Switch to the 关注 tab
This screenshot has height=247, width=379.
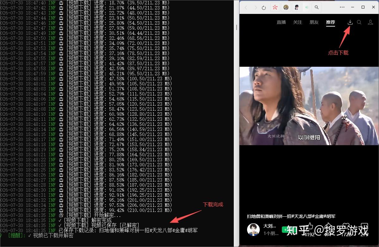click(x=298, y=22)
